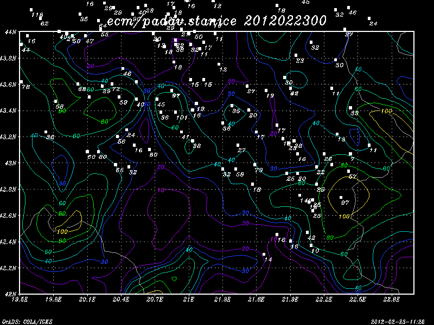Select the 20.1E longitude axis label
The image size is (434, 325).
pyautogui.click(x=87, y=300)
